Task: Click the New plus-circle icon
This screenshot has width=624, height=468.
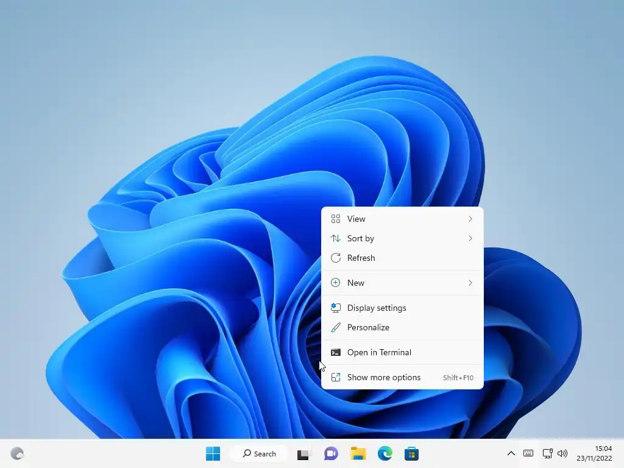Action: point(336,283)
